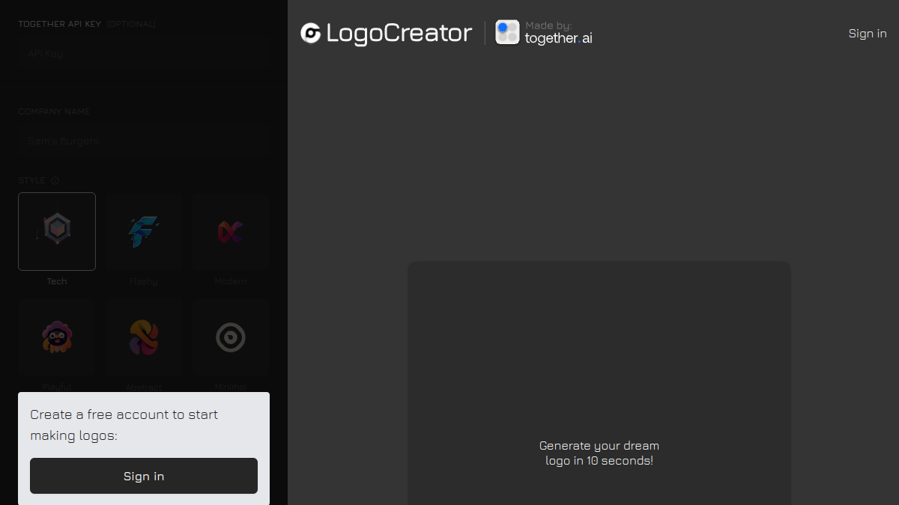899x505 pixels.
Task: Pick the Modern style thumbnail
Action: click(x=231, y=231)
